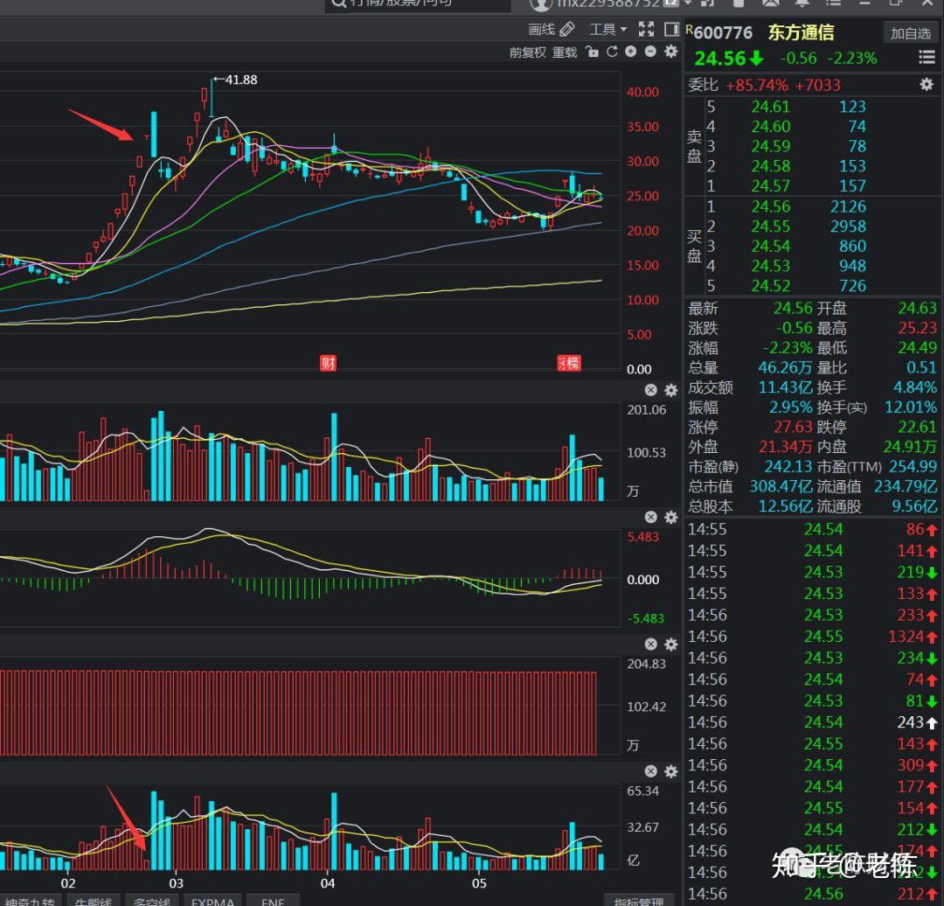The width and height of the screenshot is (944, 906).
Task: Activate the 画线 draw-line pencil tool
Action: [x=551, y=29]
